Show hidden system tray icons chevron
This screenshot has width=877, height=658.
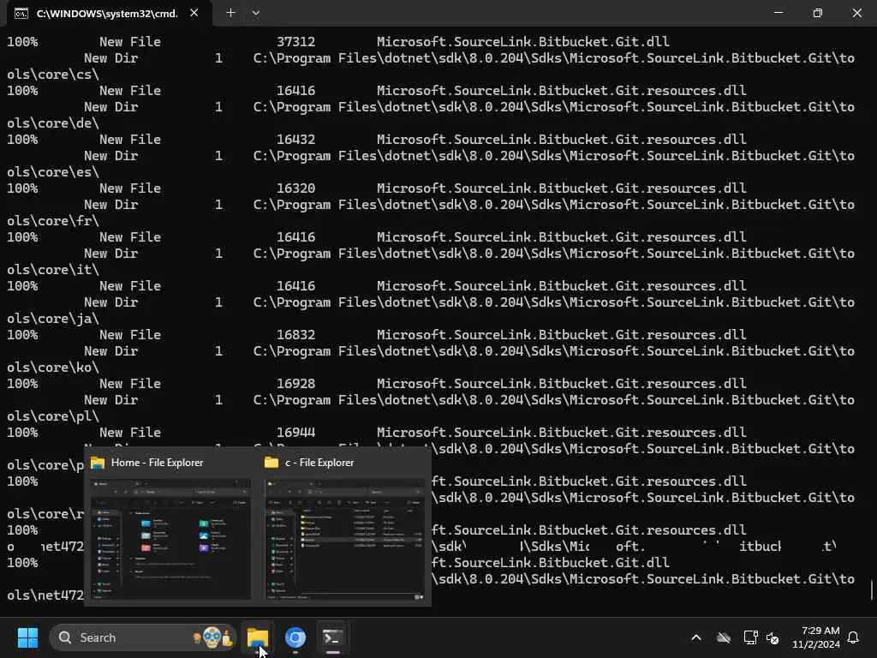coord(696,637)
